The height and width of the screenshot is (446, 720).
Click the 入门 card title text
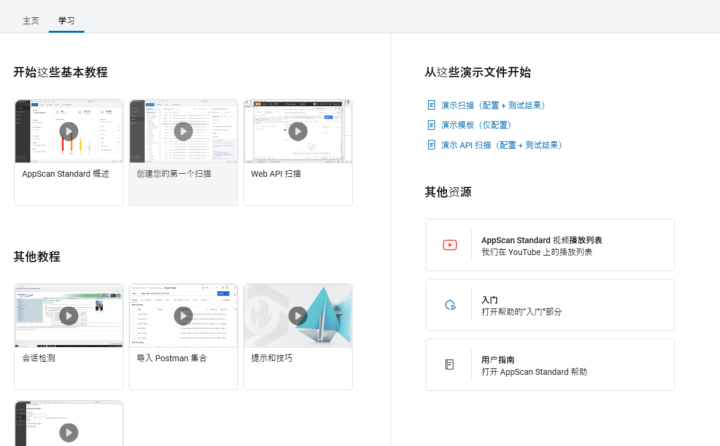pos(490,300)
